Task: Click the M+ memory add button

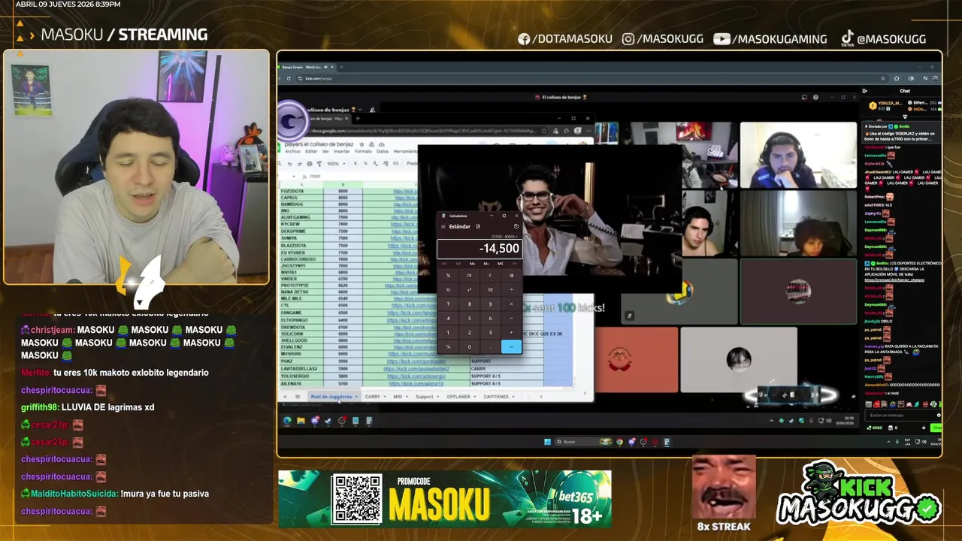Action: click(473, 264)
